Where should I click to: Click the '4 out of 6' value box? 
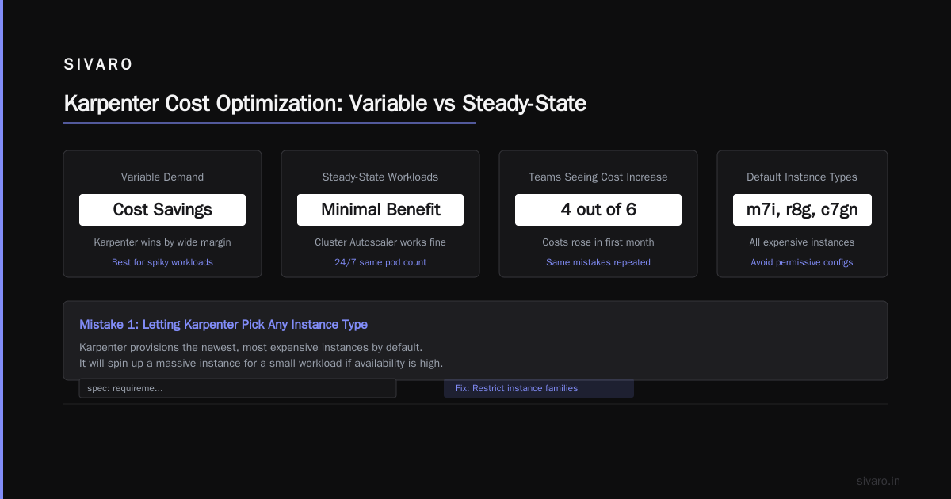tap(598, 210)
